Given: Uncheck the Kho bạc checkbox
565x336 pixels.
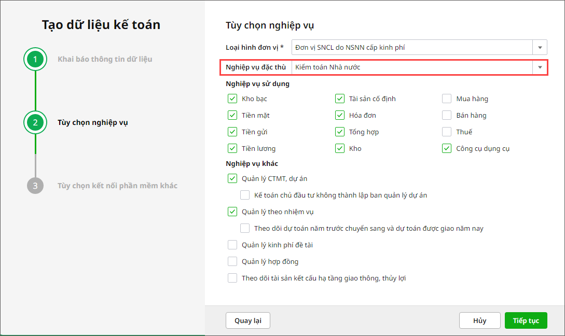Looking at the screenshot, I should (x=232, y=99).
